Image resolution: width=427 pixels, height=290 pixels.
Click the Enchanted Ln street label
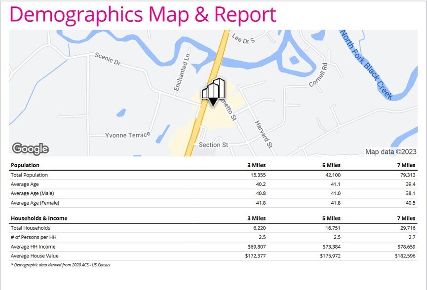(x=182, y=72)
